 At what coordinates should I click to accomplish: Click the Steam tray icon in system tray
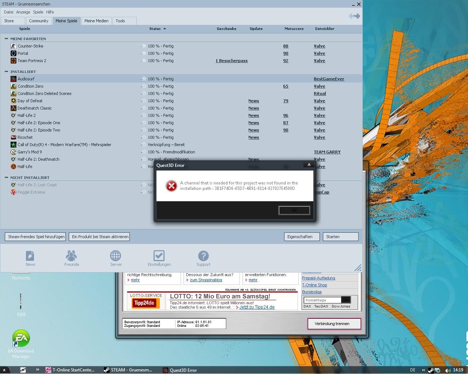[431, 370]
